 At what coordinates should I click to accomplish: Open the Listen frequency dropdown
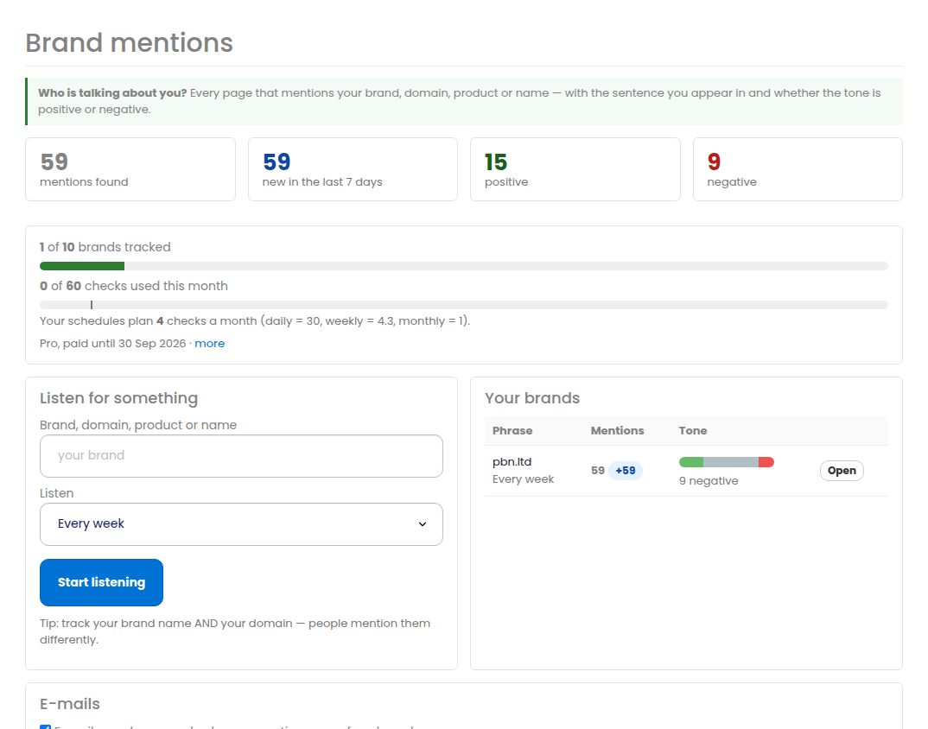[241, 524]
